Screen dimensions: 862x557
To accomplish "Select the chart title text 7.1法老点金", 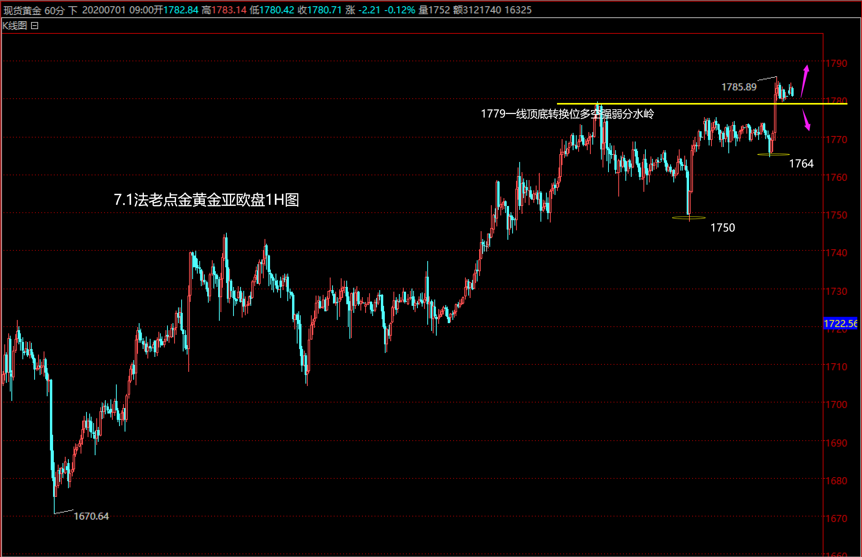I will tap(206, 200).
